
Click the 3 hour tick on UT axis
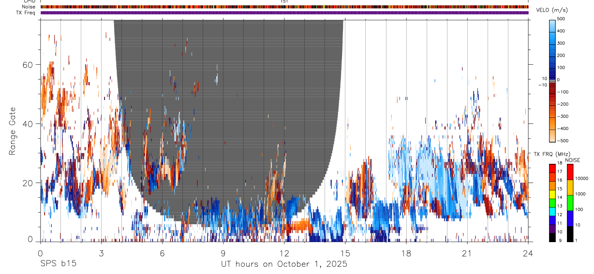[x=101, y=253]
